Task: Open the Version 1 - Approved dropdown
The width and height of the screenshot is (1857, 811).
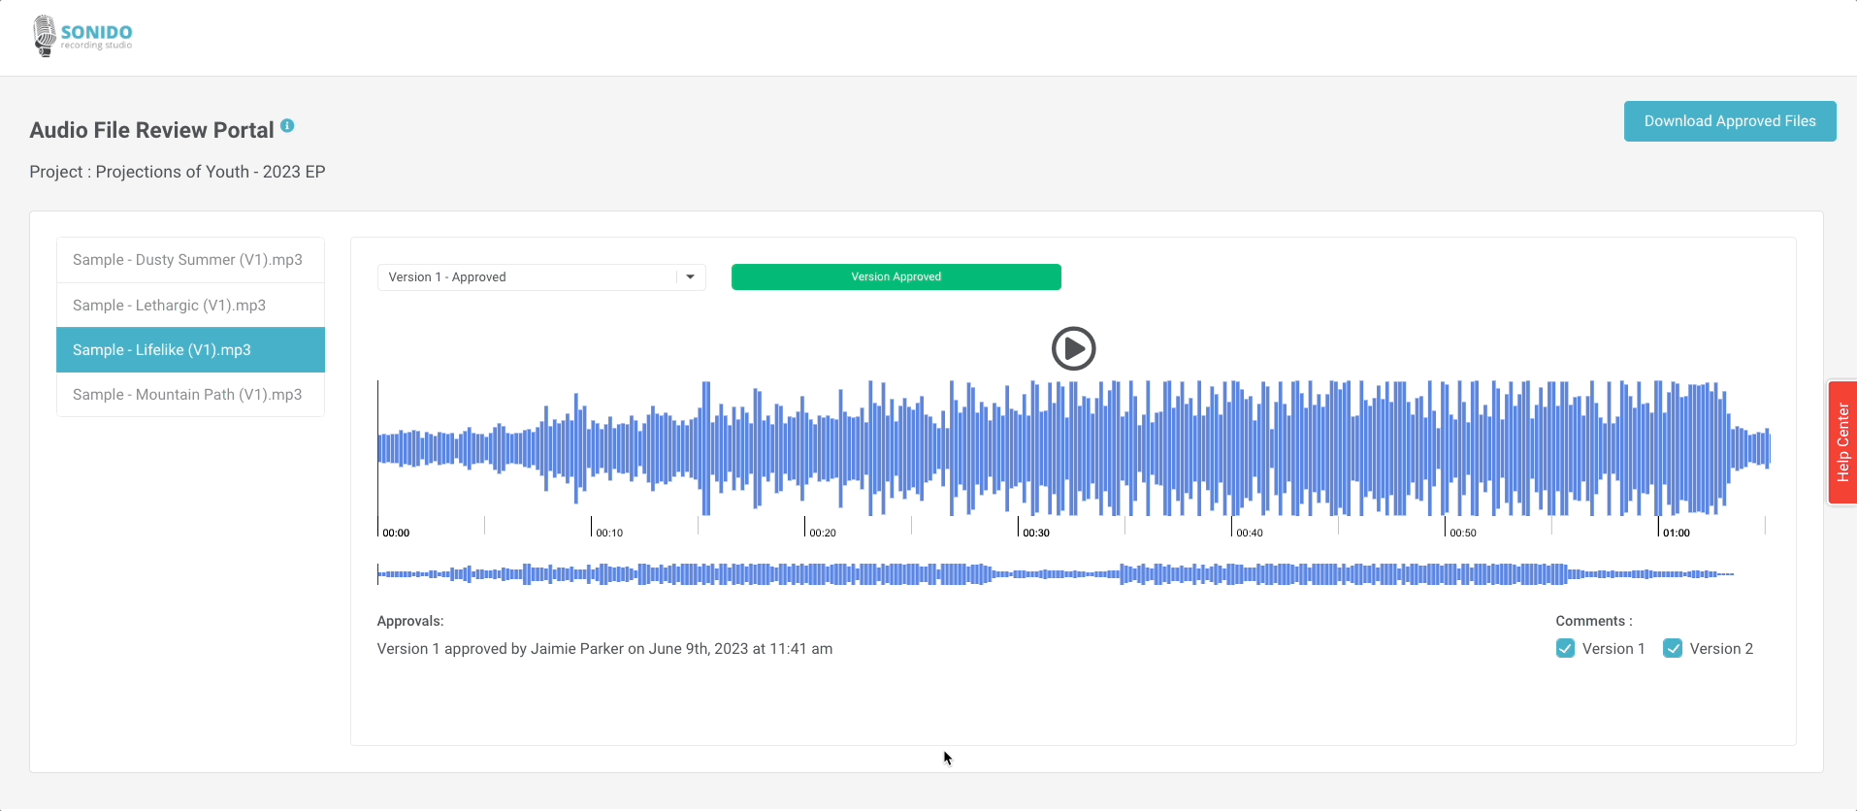Action: [529, 277]
